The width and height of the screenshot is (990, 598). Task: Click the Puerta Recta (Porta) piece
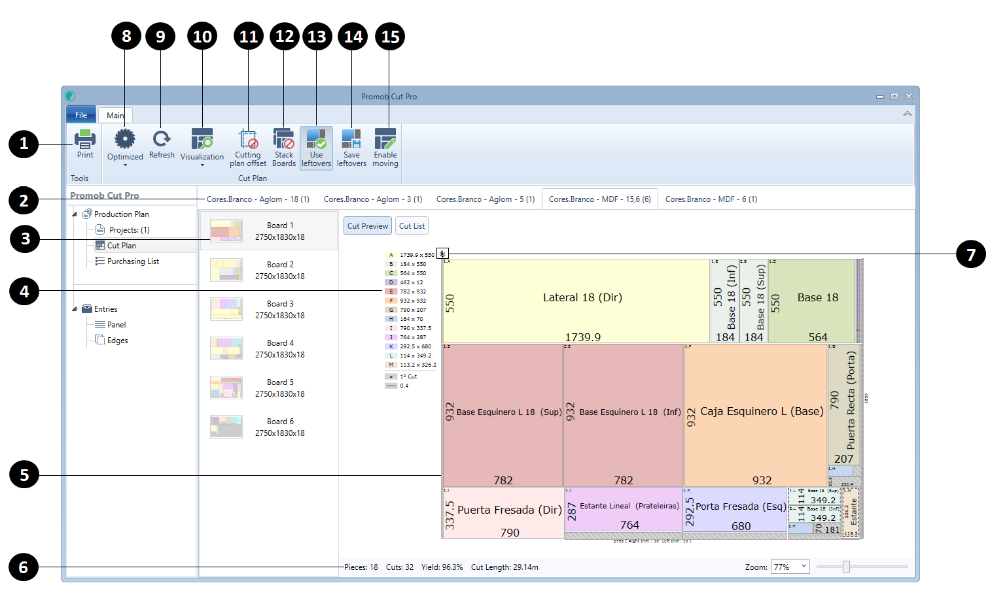point(844,405)
